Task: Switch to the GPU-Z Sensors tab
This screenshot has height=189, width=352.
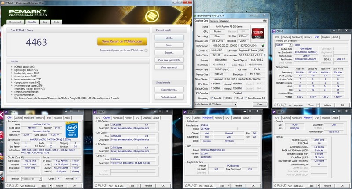Action: 214,21
